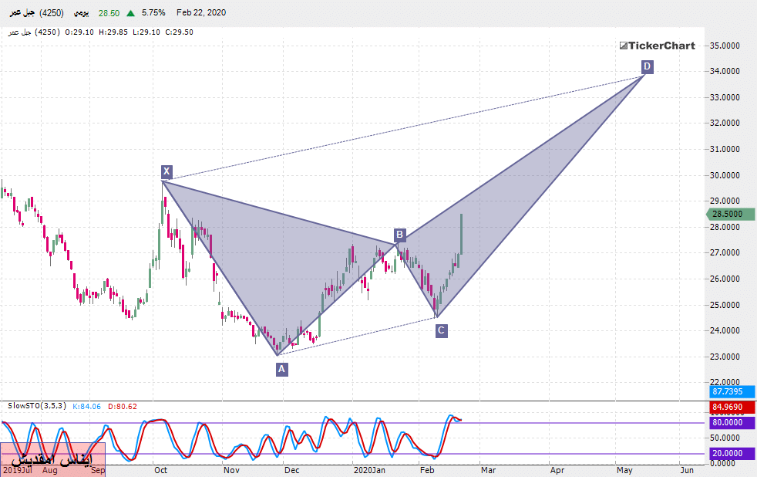Screen dimensions: 757x477
Task: Click the green up arrow in header
Action: pos(131,13)
